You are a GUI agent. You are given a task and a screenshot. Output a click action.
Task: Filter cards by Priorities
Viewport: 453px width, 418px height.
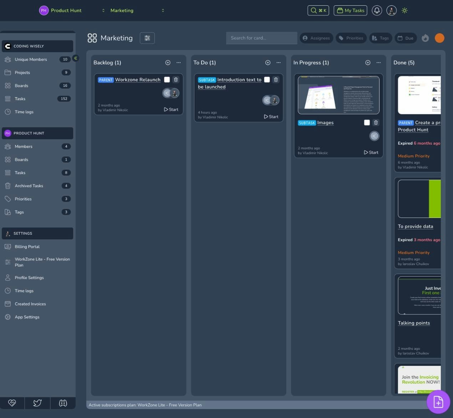point(351,38)
